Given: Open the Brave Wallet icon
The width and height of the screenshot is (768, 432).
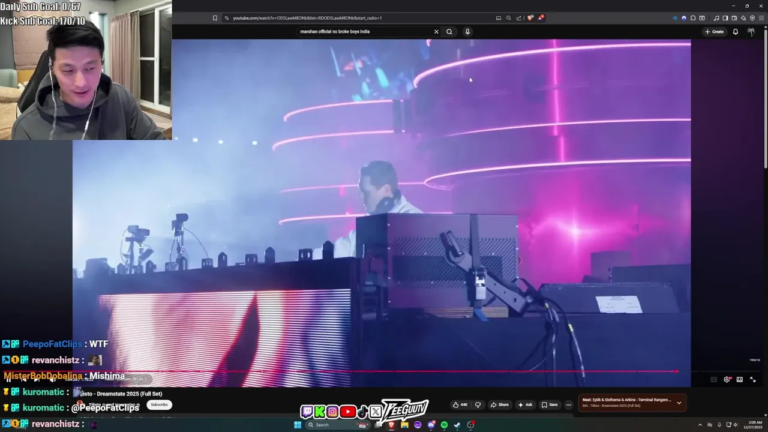Looking at the screenshot, I should point(734,18).
